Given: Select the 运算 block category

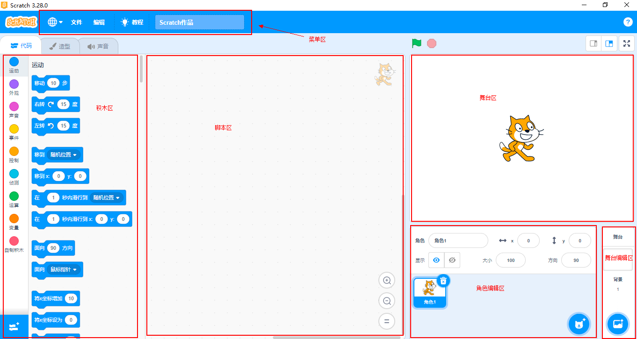Looking at the screenshot, I should click(x=14, y=199).
